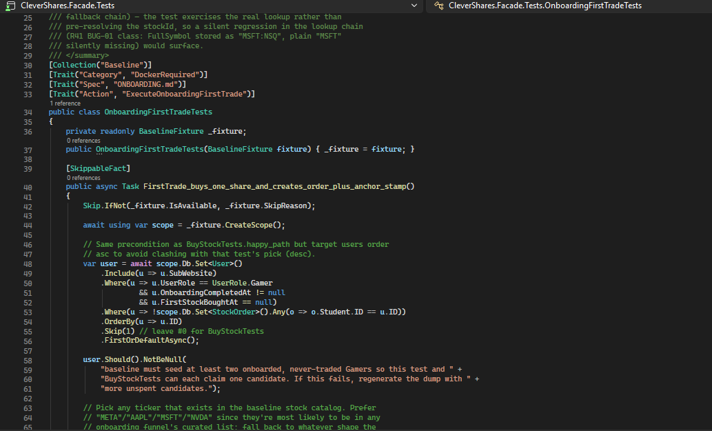Click the C# project icon in navigation bar
The image size is (712, 431).
click(x=10, y=6)
